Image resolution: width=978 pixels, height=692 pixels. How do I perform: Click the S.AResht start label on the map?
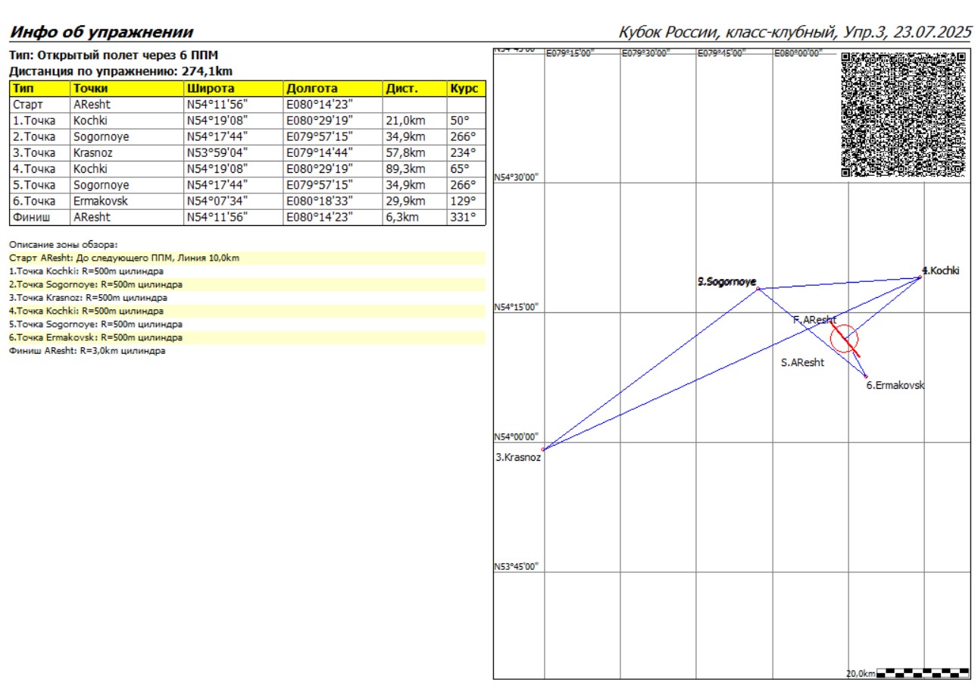802,363
